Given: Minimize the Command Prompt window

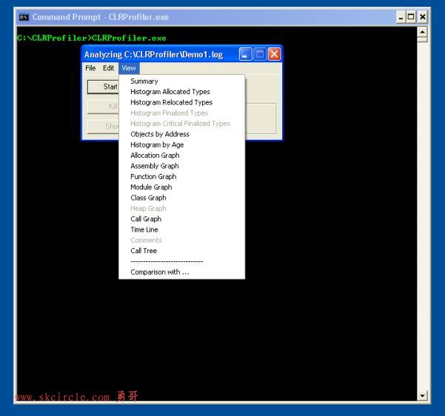Looking at the screenshot, I should coord(401,17).
